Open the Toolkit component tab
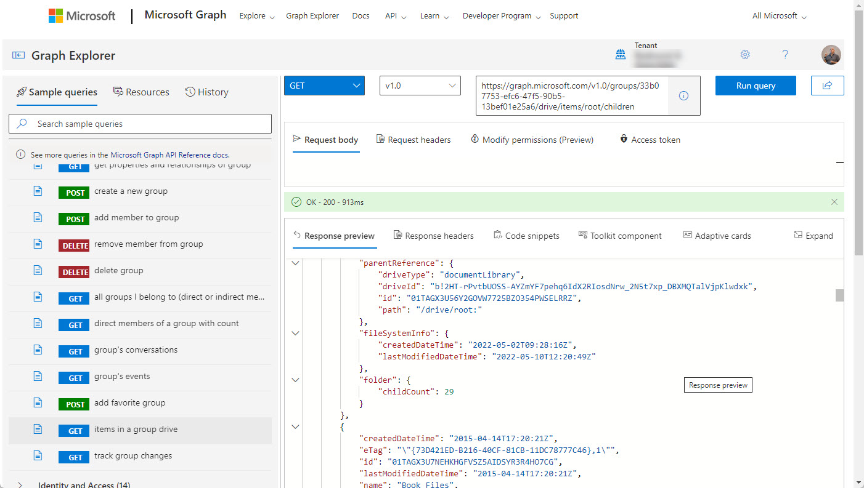 (x=620, y=236)
